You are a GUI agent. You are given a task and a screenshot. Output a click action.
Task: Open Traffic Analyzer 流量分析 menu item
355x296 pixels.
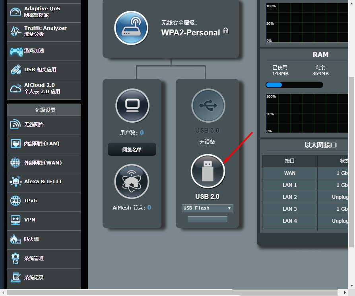click(x=44, y=32)
